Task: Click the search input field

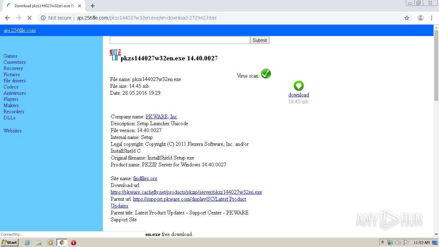Action: [180, 40]
